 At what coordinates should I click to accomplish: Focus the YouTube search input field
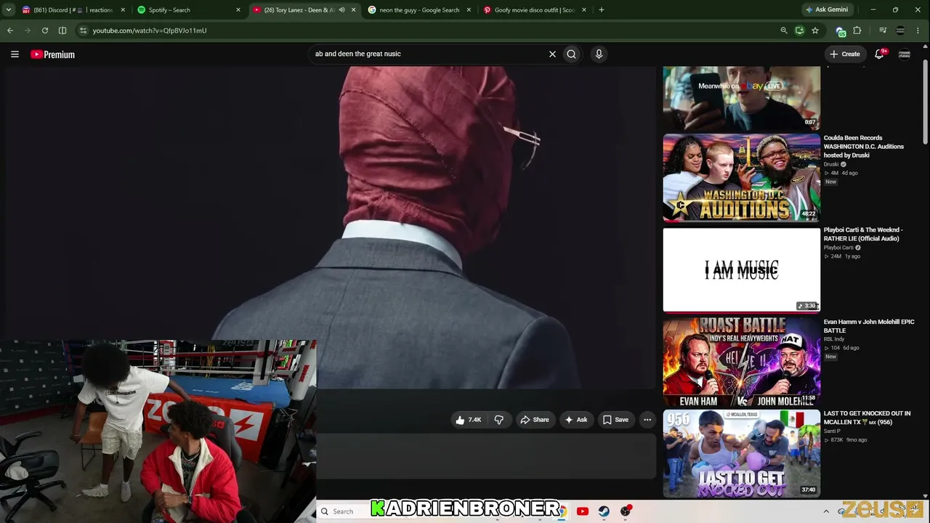click(x=429, y=54)
